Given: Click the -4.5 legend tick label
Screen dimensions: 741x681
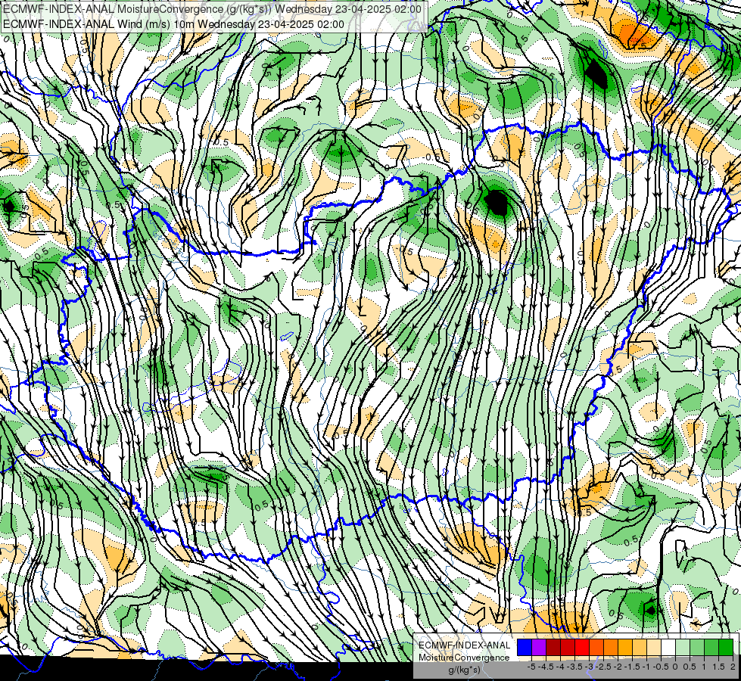Looking at the screenshot, I should pyautogui.click(x=546, y=667).
